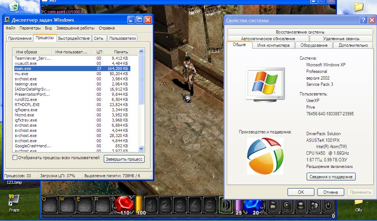Click the process list scroll down arrow
The width and height of the screenshot is (377, 221).
(x=141, y=149)
